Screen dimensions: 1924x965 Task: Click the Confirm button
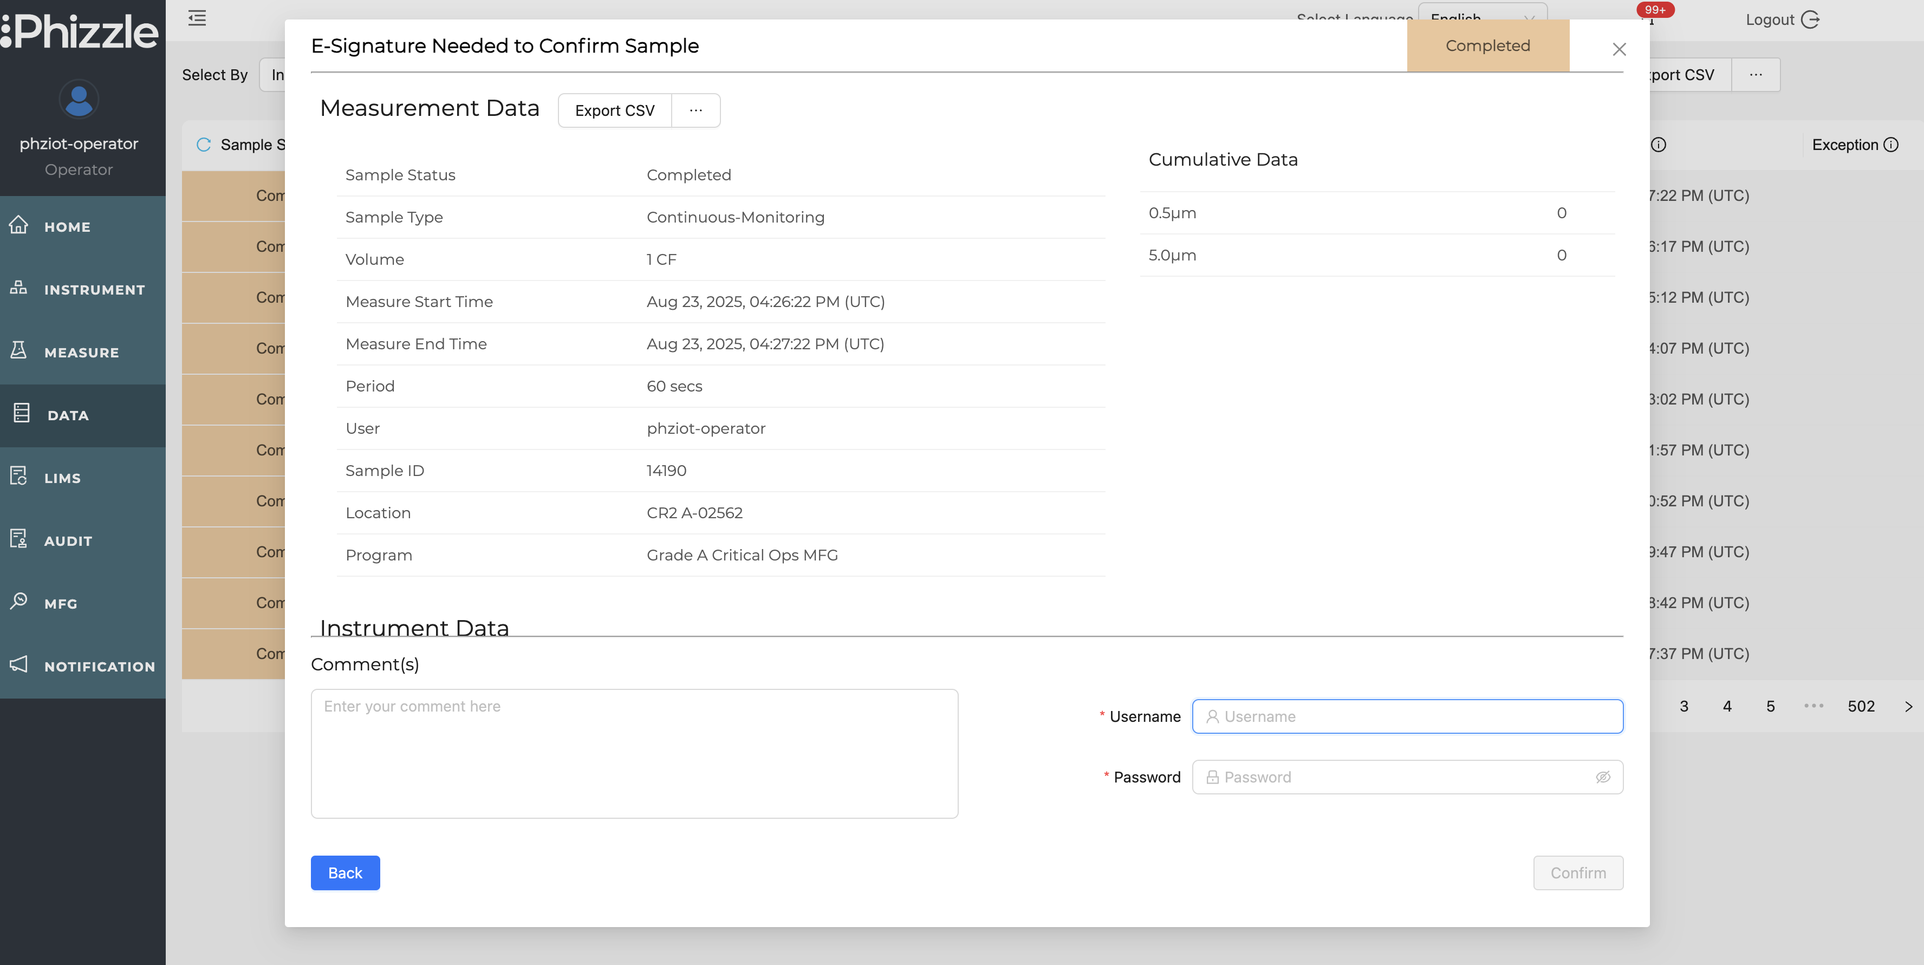pyautogui.click(x=1577, y=872)
